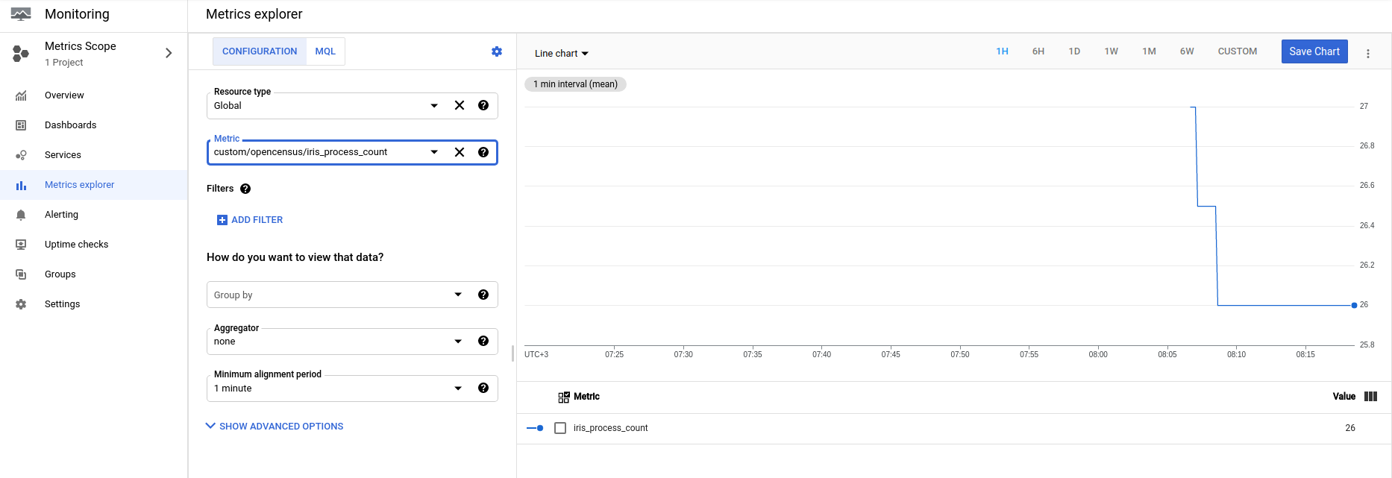The width and height of the screenshot is (1392, 478).
Task: Click the Filters help icon
Action: (245, 189)
